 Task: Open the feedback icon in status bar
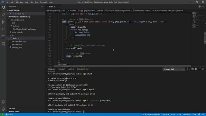199,115
